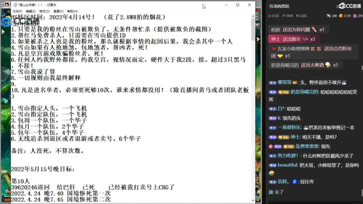Click the CC直播 logo in message panel
Image resolution: width=363 pixels, height=204 pixels.
(x=349, y=6)
